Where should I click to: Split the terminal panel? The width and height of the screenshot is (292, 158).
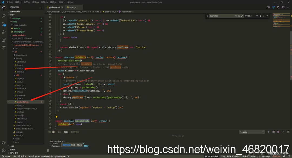coord(274,132)
